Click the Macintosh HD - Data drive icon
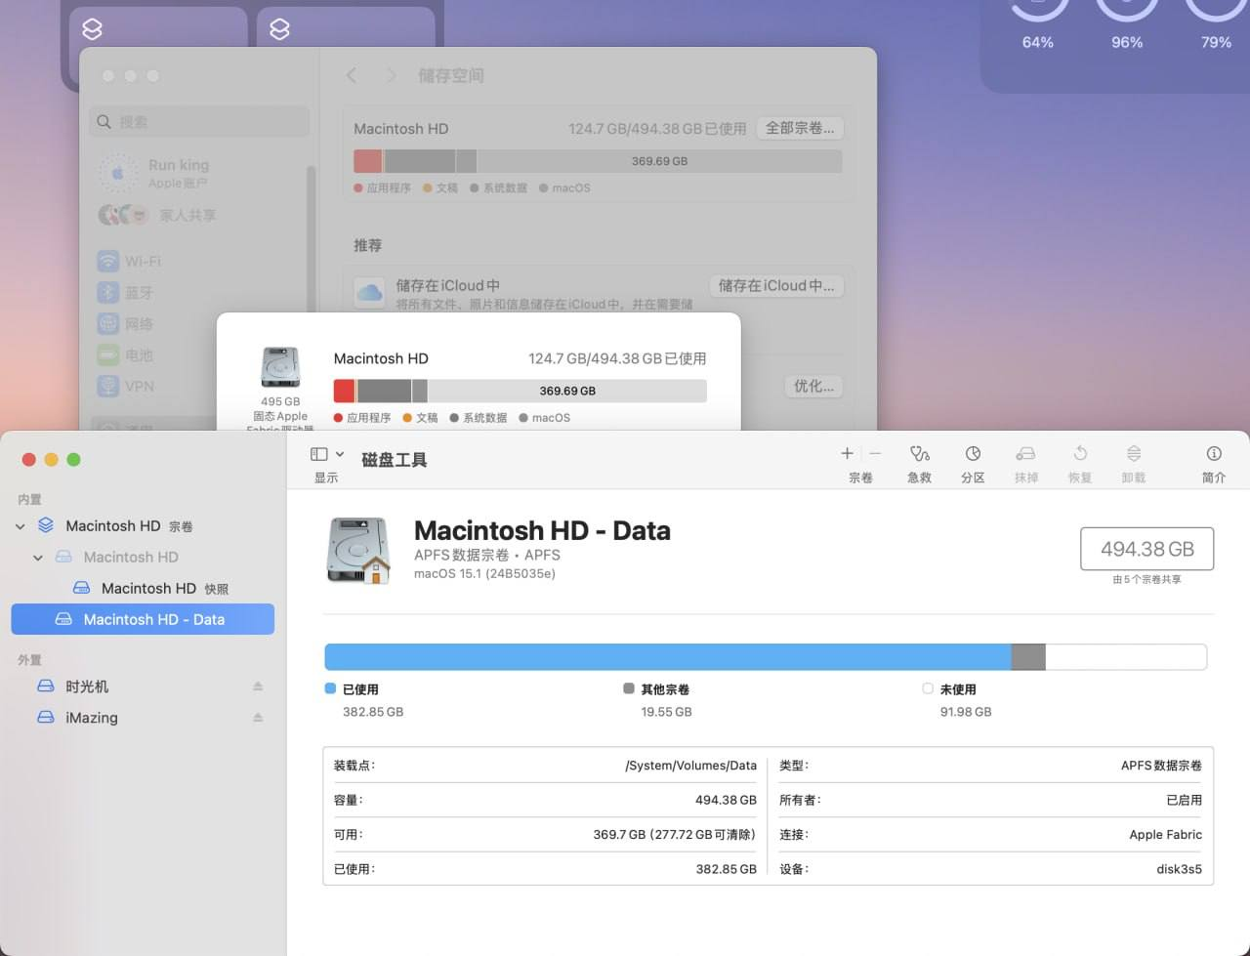Image resolution: width=1250 pixels, height=956 pixels. (358, 551)
